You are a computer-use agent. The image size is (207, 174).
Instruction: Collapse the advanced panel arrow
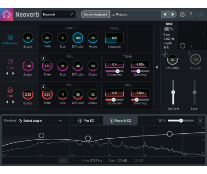156,67
